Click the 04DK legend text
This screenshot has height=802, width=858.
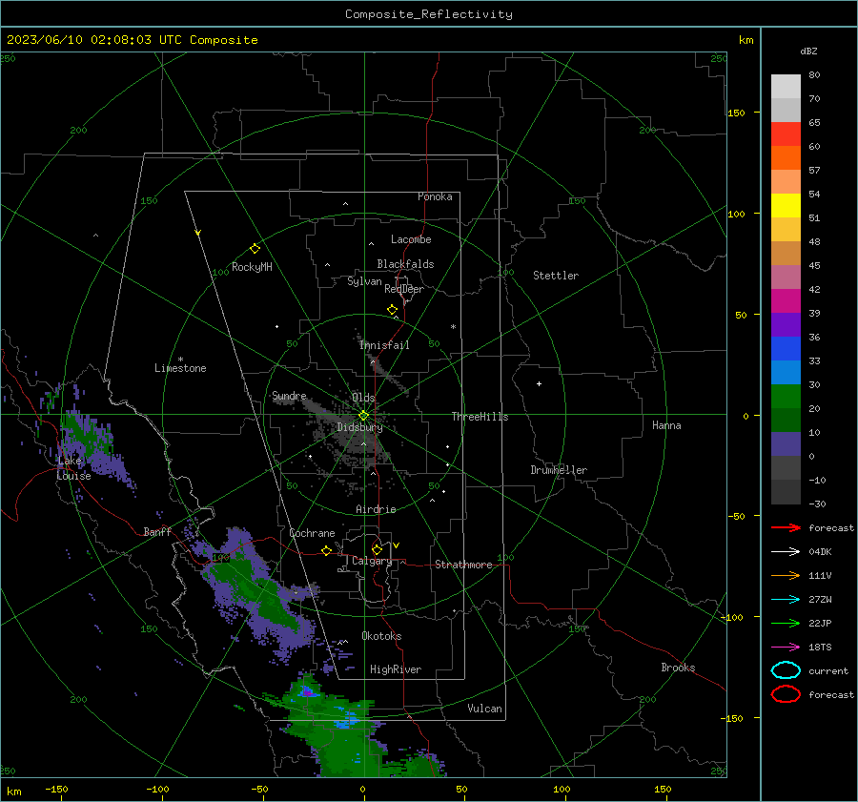[x=820, y=552]
